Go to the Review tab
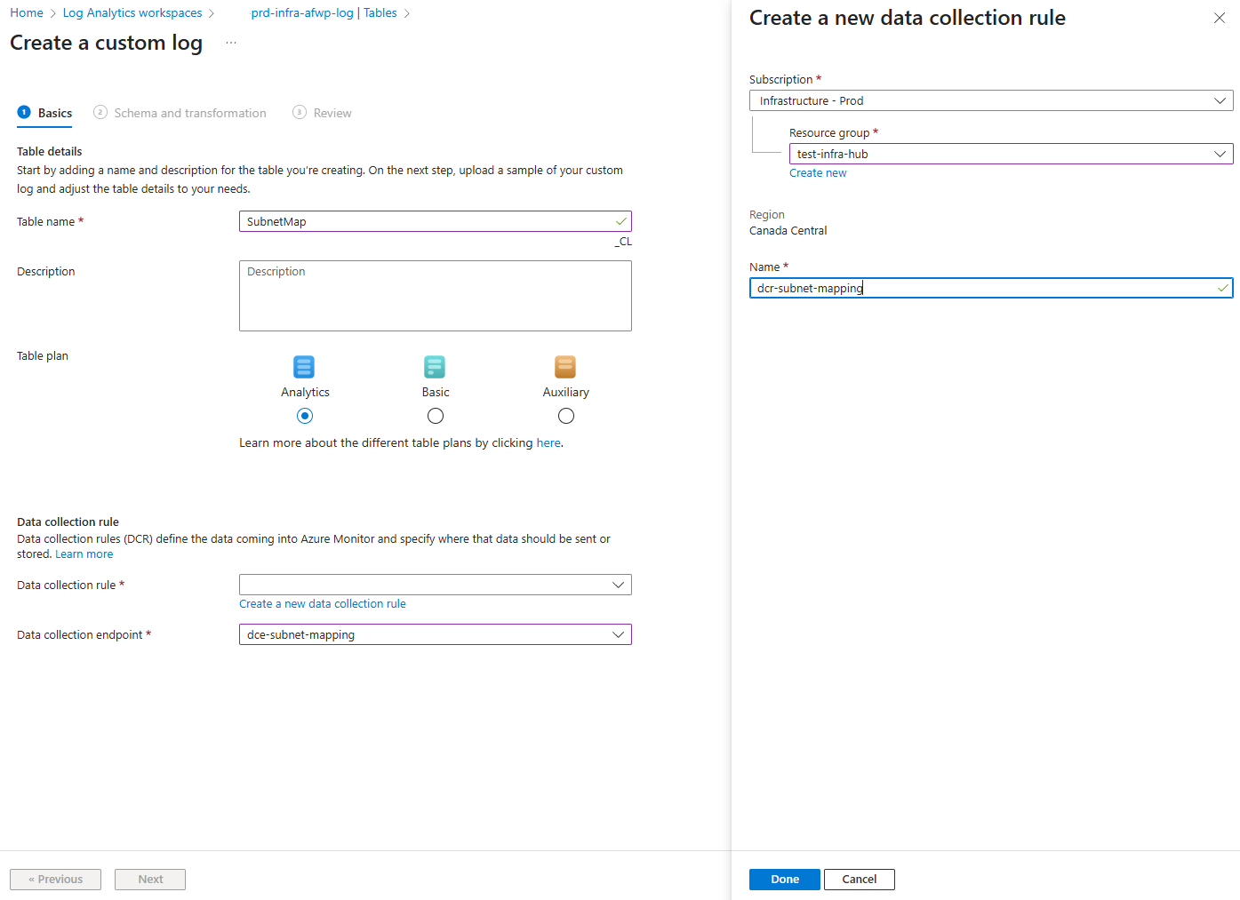The height and width of the screenshot is (900, 1240). (x=332, y=113)
